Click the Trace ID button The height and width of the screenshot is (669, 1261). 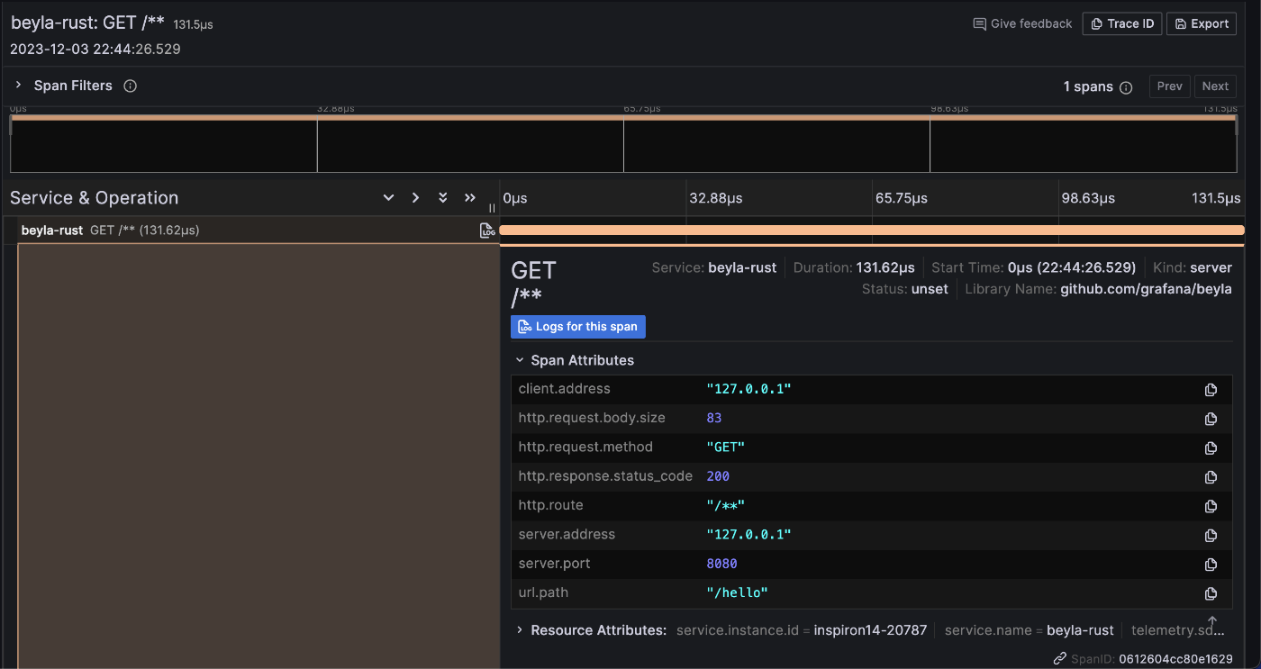tap(1121, 23)
